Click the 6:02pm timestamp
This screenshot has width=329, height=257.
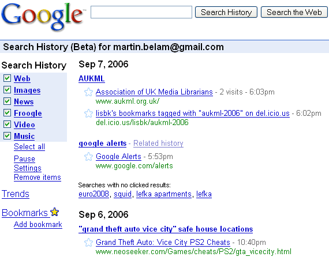click(309, 114)
